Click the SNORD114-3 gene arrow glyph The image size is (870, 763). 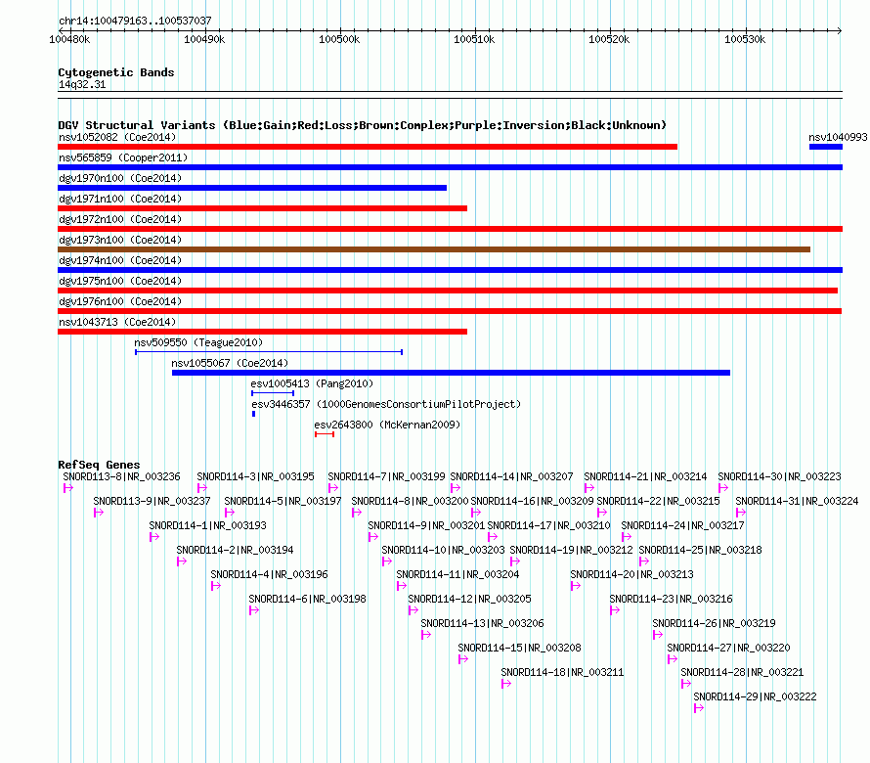point(202,488)
